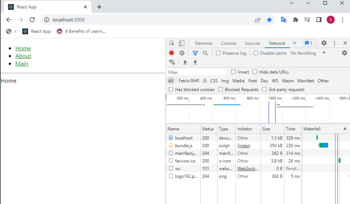Open Network panel settings gear
350x204 pixels.
coord(344,53)
